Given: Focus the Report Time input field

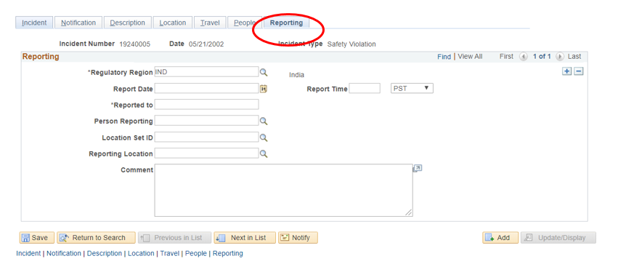Looking at the screenshot, I should [365, 88].
